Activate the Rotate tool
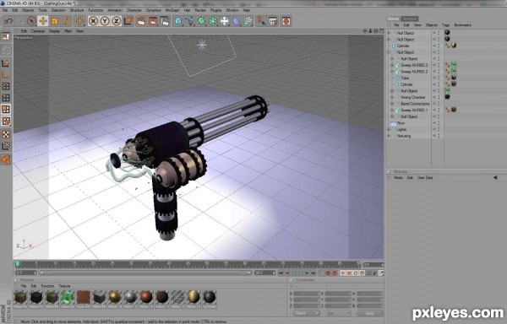Viewport: 507px width, 324px height. (66, 21)
